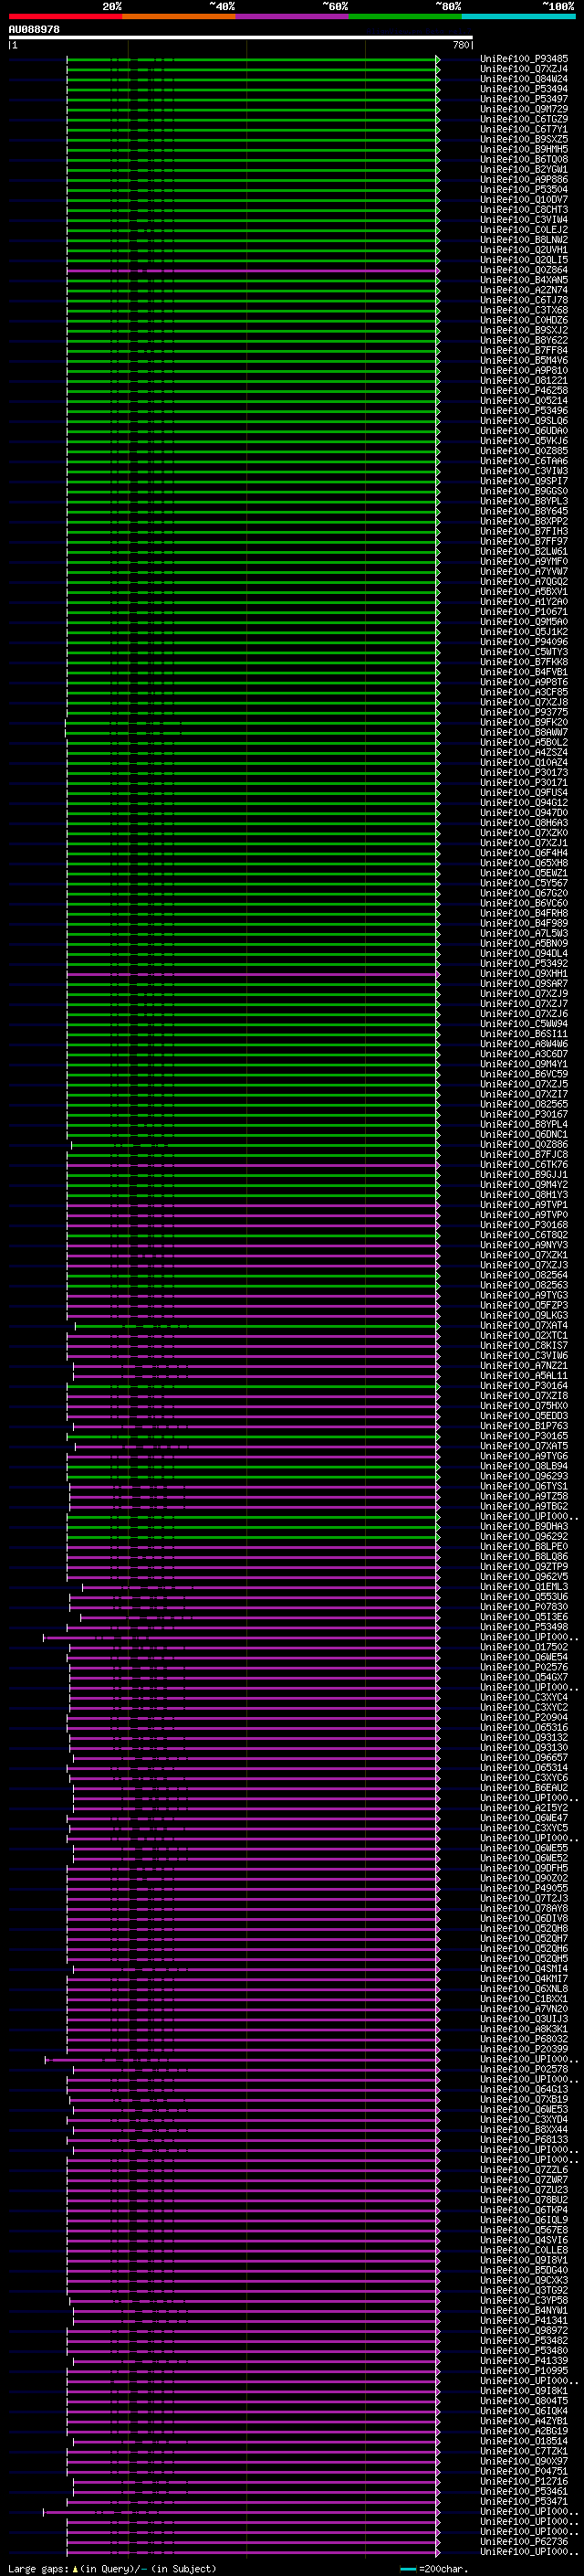Select hit label UniRef100_Q9M4Y2
This screenshot has height=2576, width=584.
524,1184
